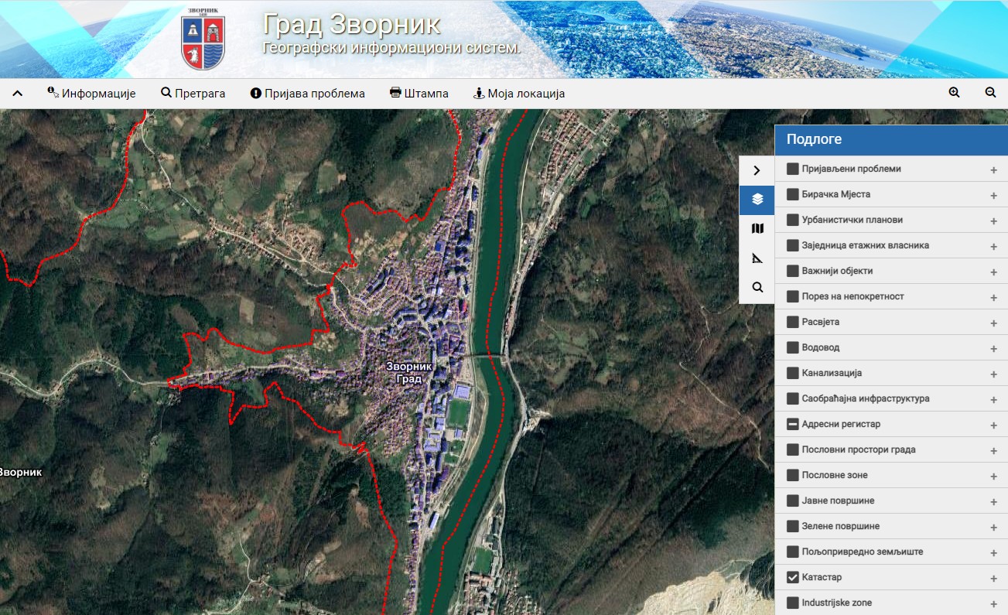Enable the Водовод layer checkbox
This screenshot has height=615, width=1008.
tap(792, 347)
